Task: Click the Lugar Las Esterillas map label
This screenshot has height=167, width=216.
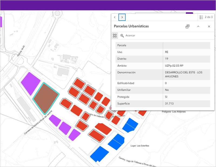Action: [x=140, y=146]
